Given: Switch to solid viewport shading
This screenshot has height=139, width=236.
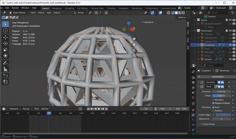Looking at the screenshot, I should coord(176,13).
